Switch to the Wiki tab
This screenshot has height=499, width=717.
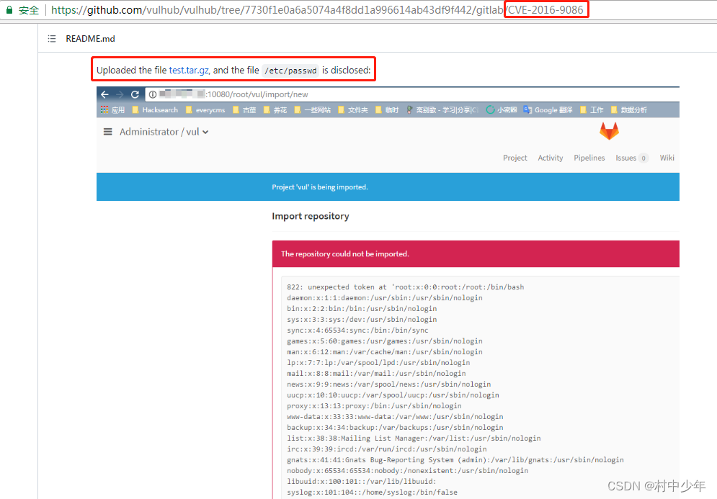(667, 158)
